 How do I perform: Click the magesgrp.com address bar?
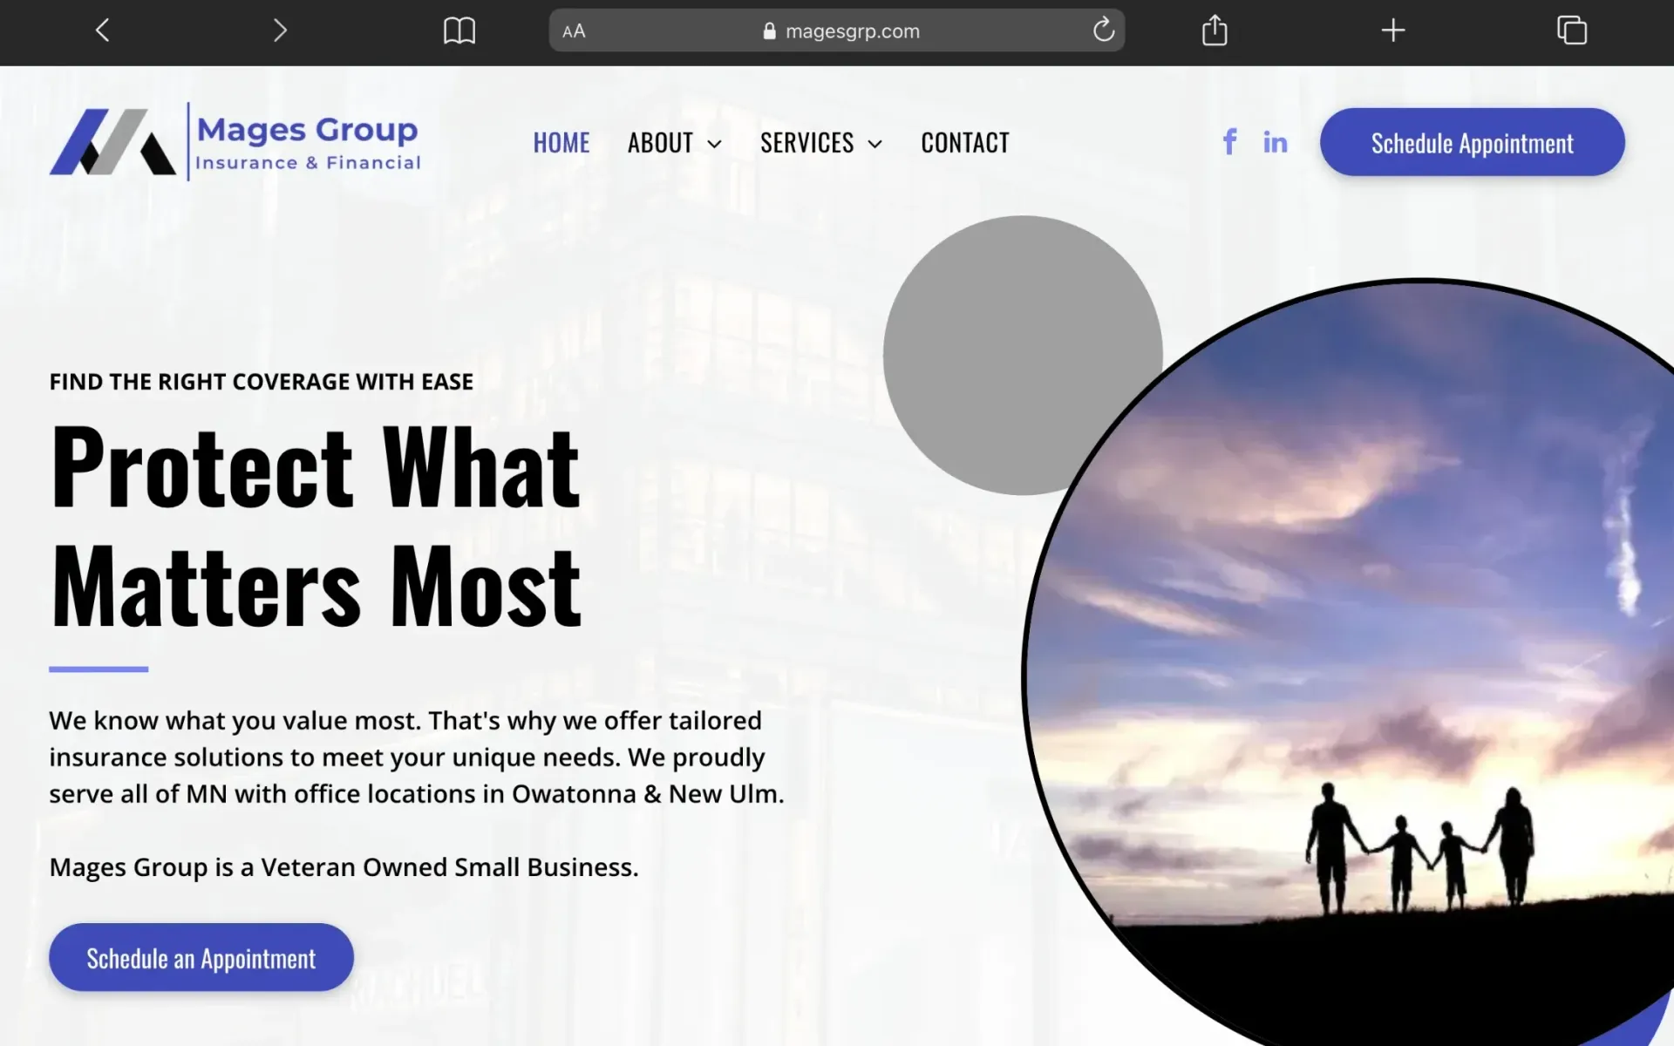[852, 31]
